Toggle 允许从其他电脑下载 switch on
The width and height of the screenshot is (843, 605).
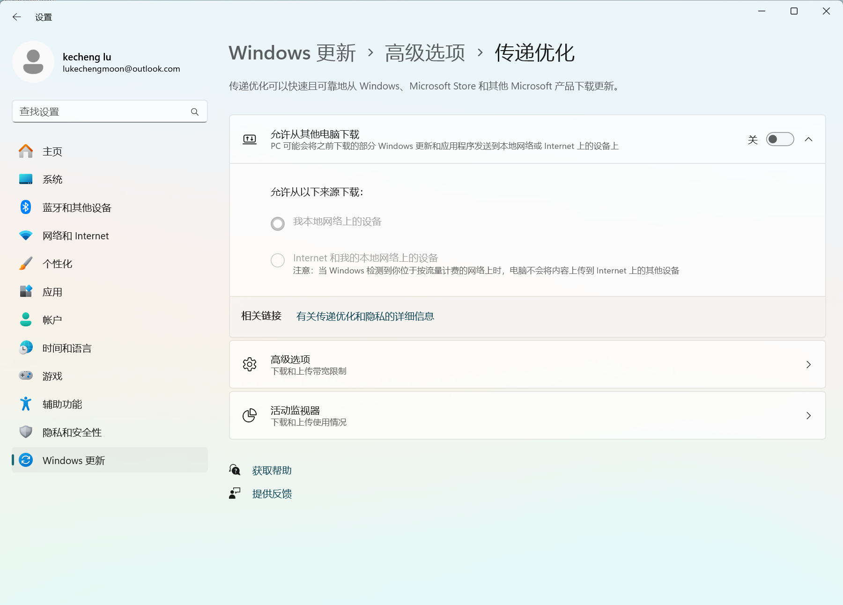(780, 140)
